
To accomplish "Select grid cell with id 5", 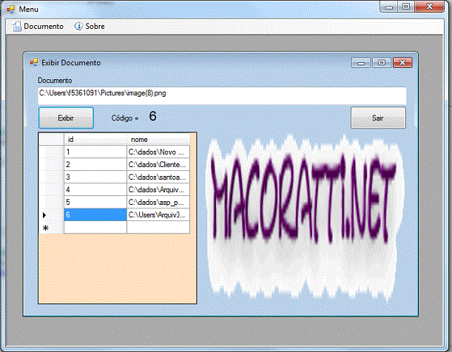I will [x=95, y=202].
